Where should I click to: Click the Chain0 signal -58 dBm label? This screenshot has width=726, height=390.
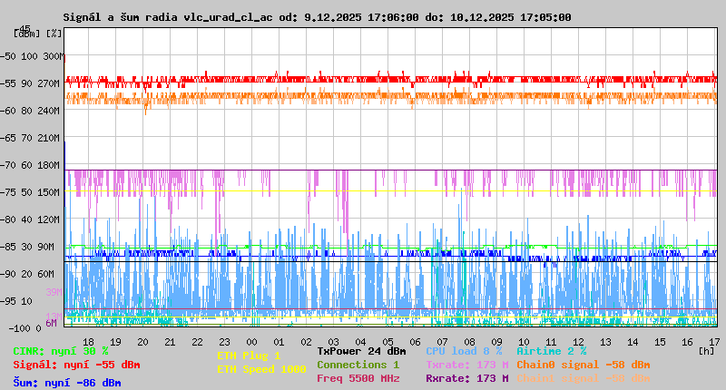click(583, 365)
